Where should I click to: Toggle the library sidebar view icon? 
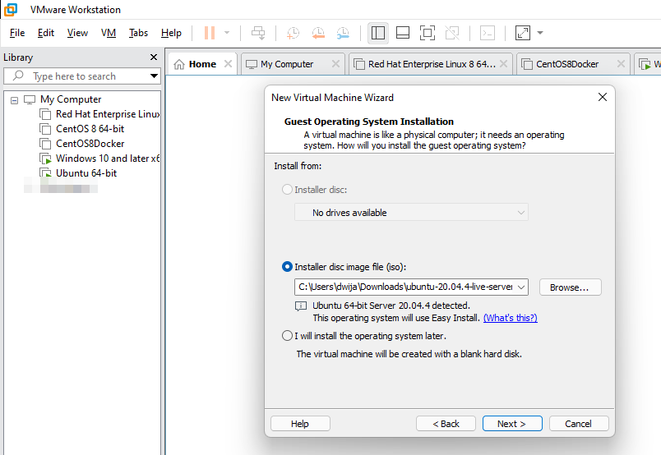[x=377, y=33]
